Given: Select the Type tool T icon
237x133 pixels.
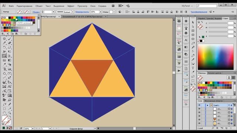Looking at the screenshot, I should point(193,68).
